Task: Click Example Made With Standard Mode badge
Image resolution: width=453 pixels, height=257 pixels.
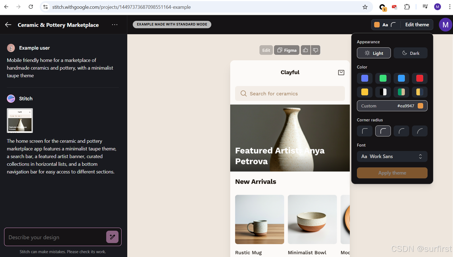Action: (172, 24)
